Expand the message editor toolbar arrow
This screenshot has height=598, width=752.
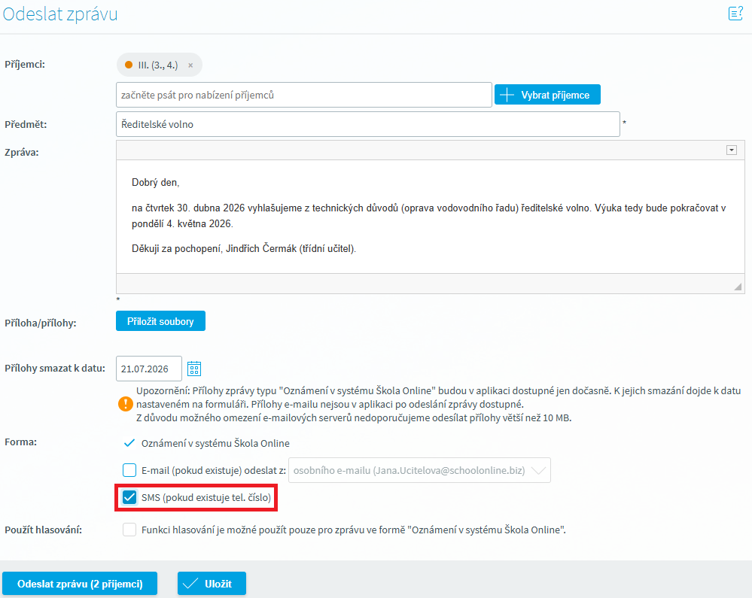point(731,150)
